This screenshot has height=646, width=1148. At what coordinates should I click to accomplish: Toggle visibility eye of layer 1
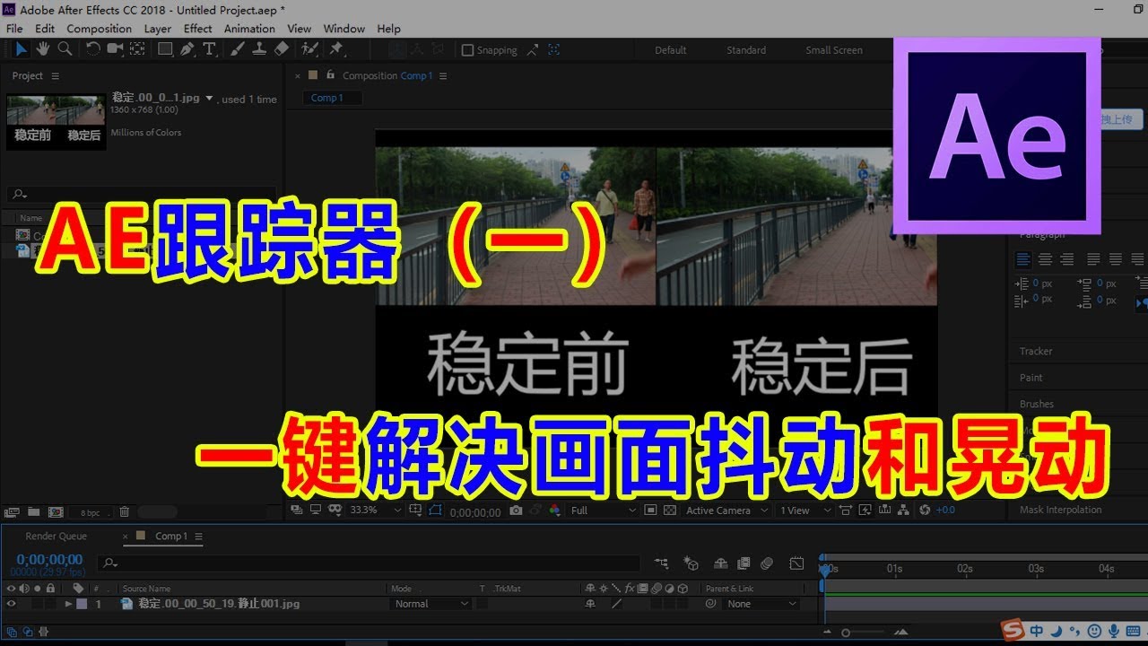pyautogui.click(x=11, y=604)
